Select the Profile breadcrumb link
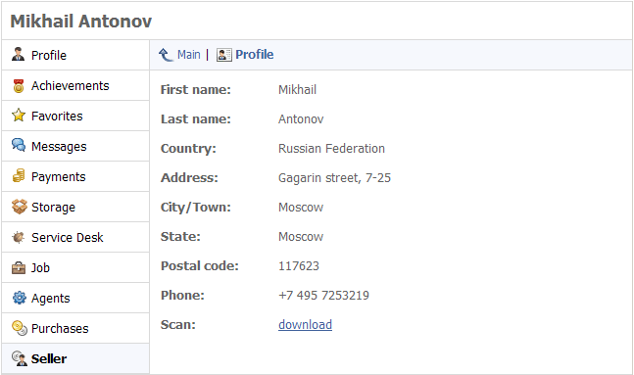634x375 pixels. [x=255, y=55]
